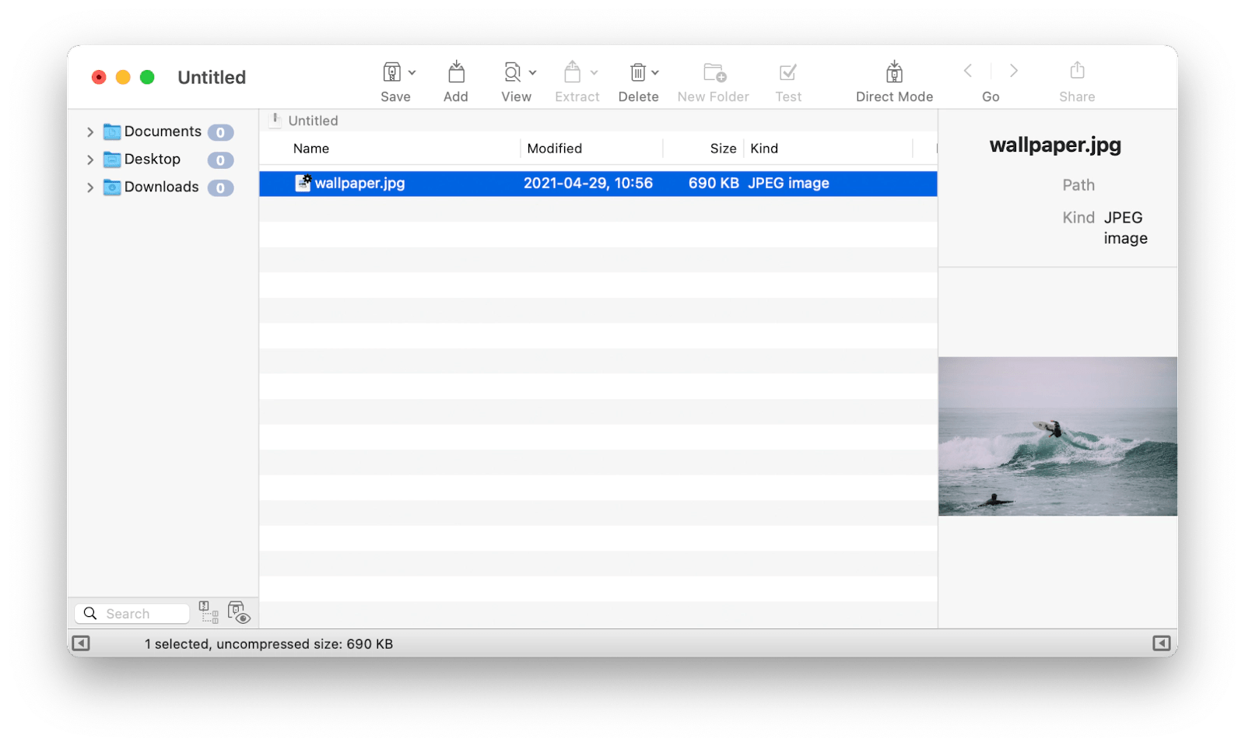The image size is (1245, 746).
Task: Click the Share toolbar icon
Action: click(x=1077, y=72)
